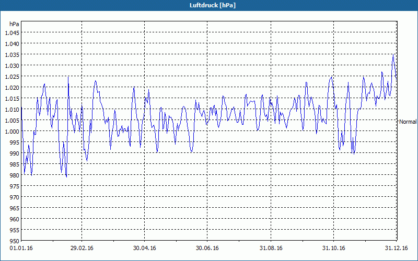
Task: Click the late-December pressure peak near 1.035
Action: [393, 55]
